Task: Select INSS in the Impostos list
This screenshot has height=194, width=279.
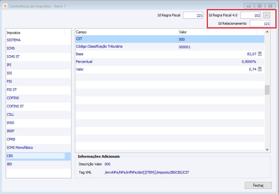Action: coord(38,123)
